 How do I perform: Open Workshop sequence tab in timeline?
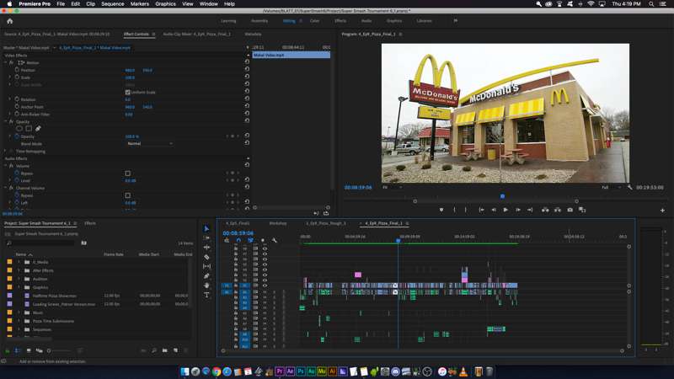pyautogui.click(x=278, y=223)
